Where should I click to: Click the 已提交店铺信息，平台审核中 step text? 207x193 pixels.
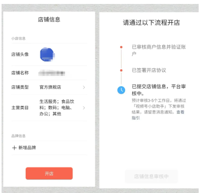159,90
